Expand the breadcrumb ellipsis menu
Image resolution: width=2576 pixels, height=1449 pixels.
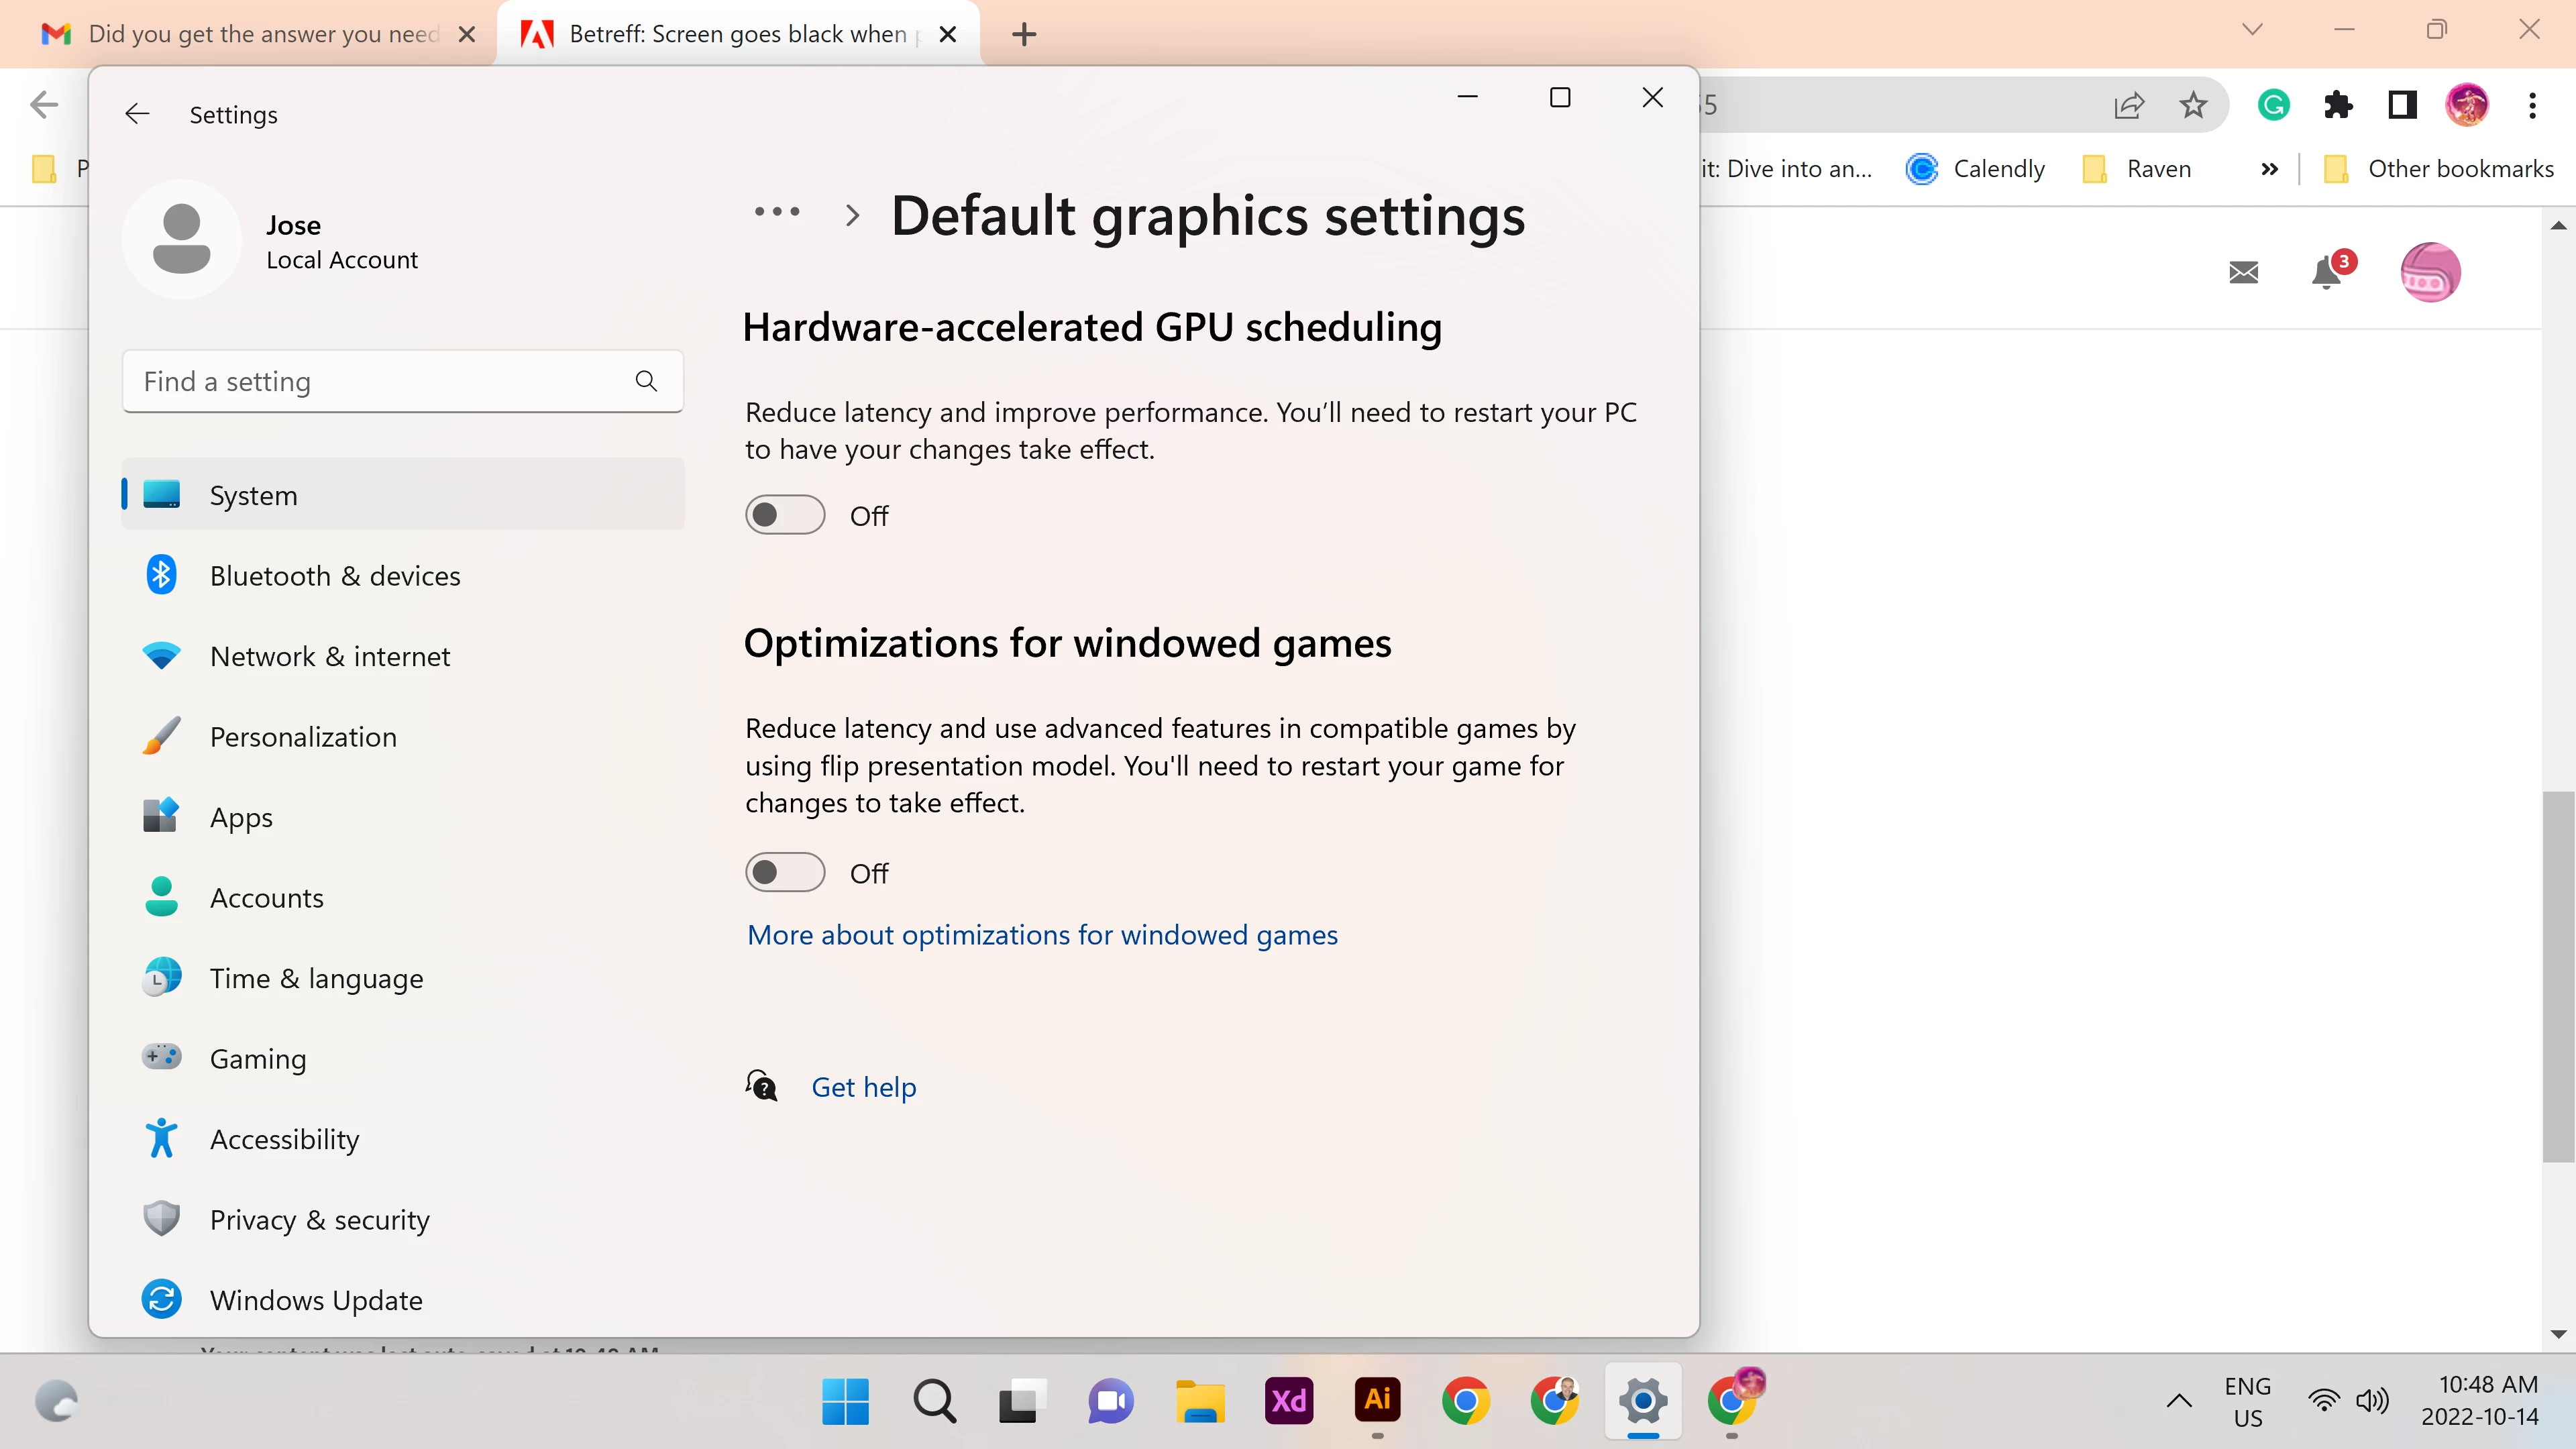point(777,212)
